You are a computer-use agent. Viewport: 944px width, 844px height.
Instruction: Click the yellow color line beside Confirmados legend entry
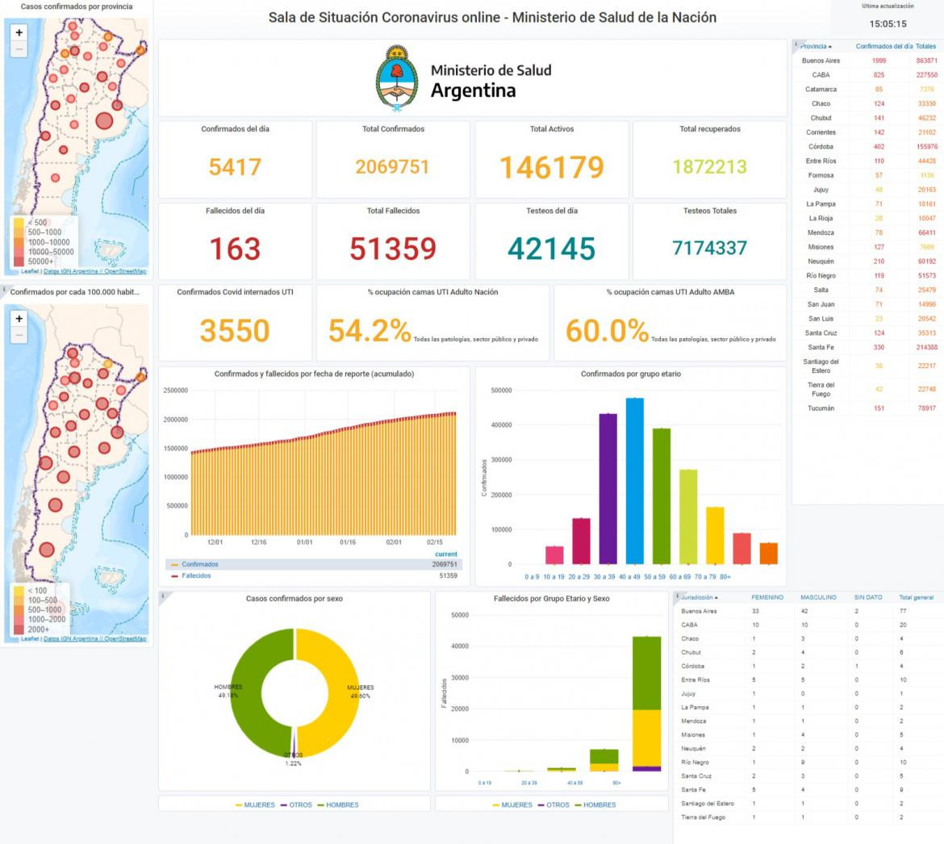click(x=174, y=565)
